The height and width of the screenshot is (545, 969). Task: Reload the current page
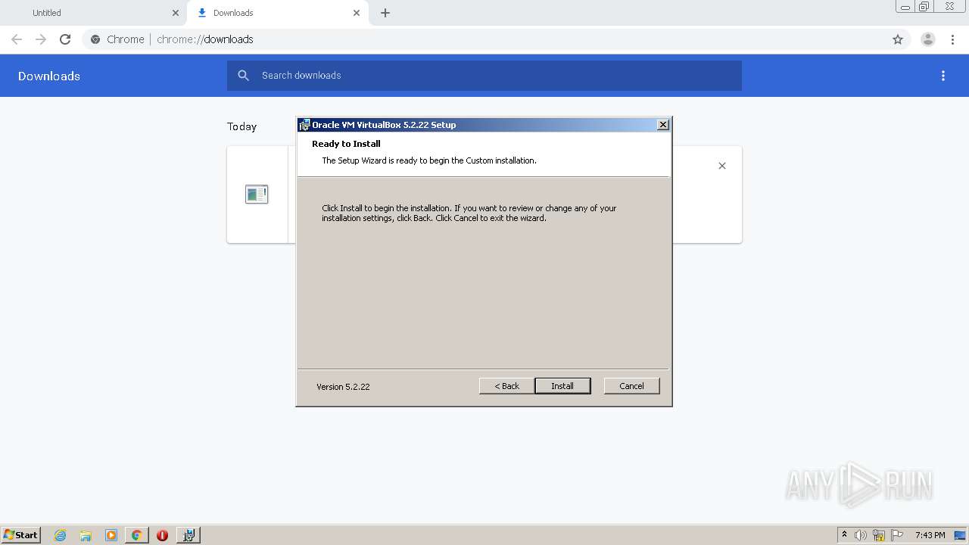65,39
